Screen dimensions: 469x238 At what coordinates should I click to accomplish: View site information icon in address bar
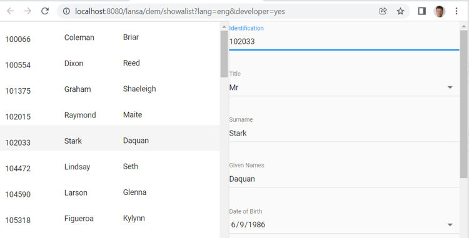[x=66, y=11]
